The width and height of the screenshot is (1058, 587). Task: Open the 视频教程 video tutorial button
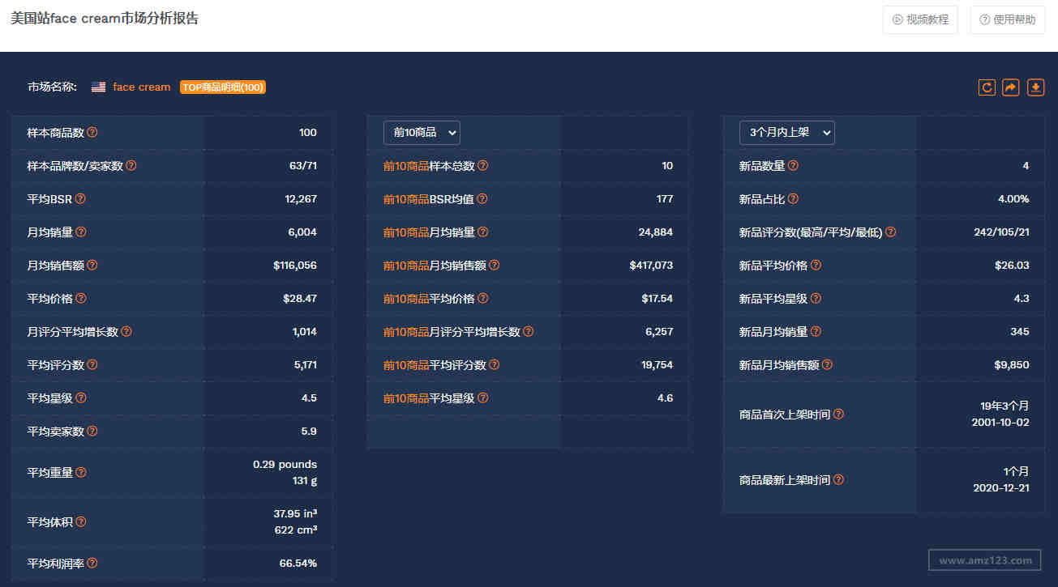[920, 19]
